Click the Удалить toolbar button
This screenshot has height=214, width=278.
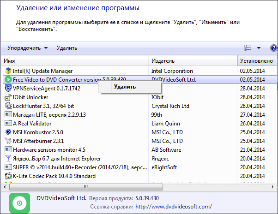[67, 48]
